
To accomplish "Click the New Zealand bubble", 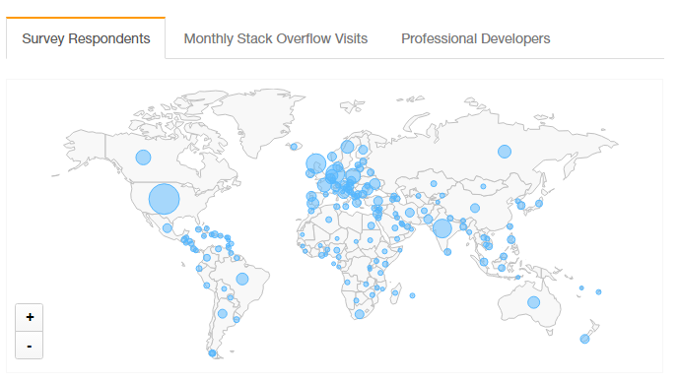I will (x=584, y=339).
